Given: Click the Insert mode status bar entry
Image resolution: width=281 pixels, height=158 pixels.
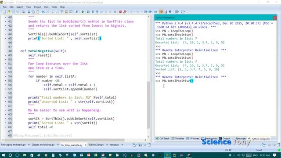Looking at the screenshot, I should 259,150.
